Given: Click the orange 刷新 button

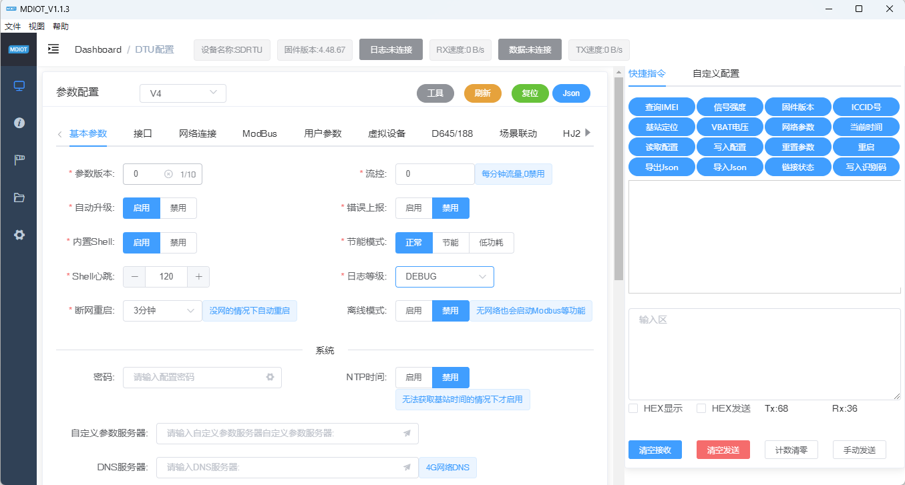Looking at the screenshot, I should (x=483, y=93).
